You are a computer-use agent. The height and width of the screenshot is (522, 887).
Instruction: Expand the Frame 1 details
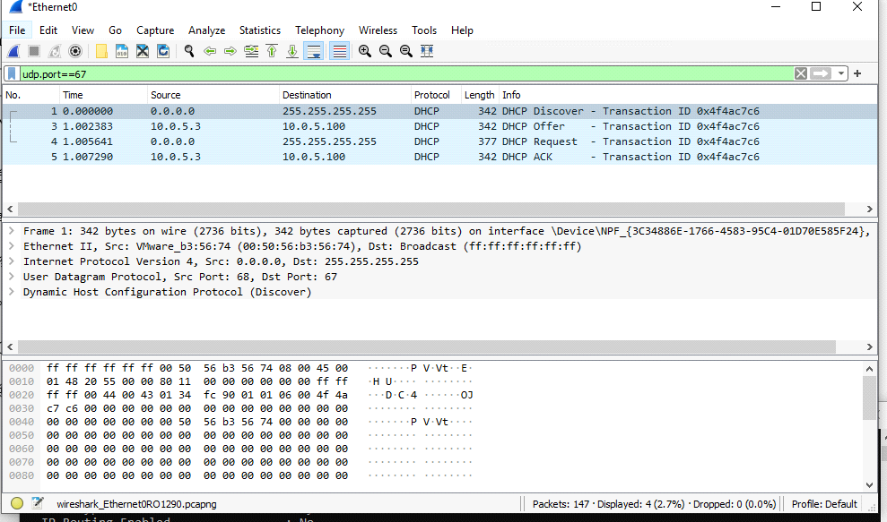coord(11,231)
